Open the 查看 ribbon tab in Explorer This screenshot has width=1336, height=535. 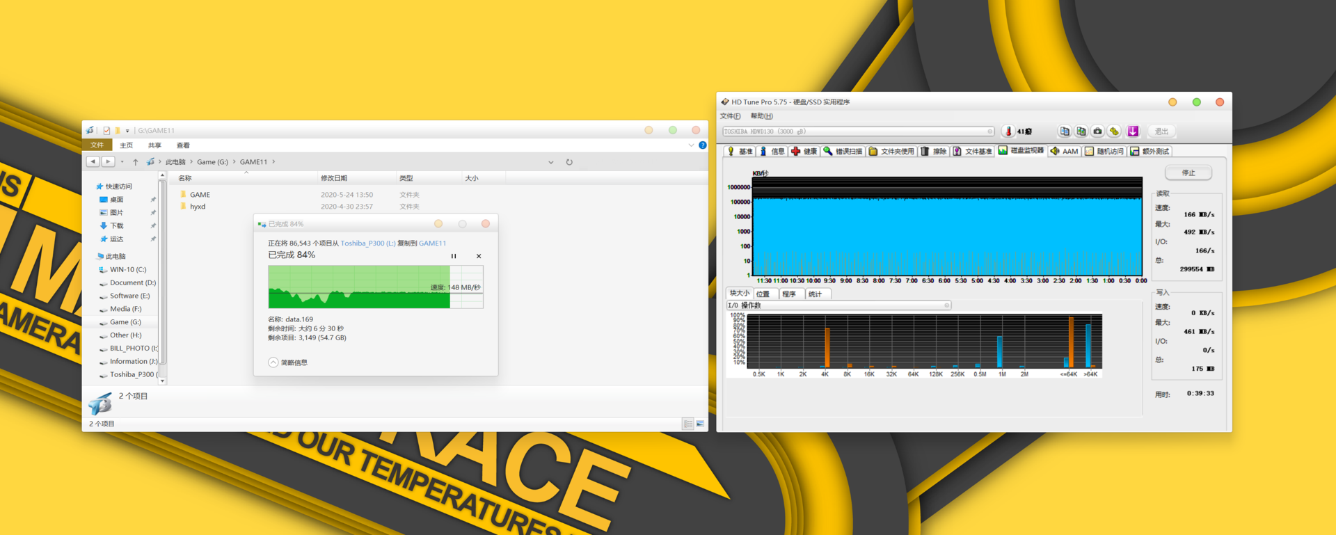tap(183, 145)
